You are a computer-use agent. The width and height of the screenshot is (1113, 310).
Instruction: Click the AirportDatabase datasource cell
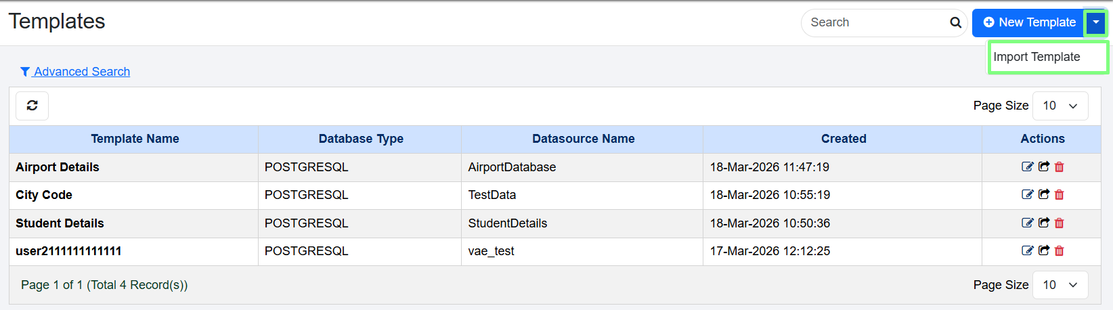point(512,167)
